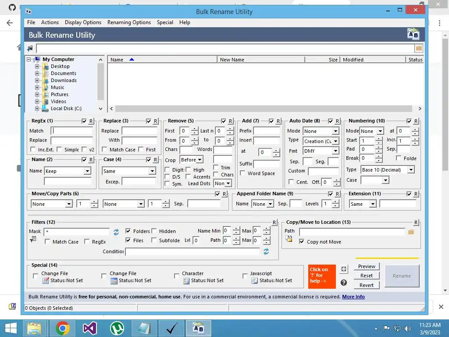Toggle the Files filter checkbox
Viewport: 449px width, 337px height.
tap(128, 240)
